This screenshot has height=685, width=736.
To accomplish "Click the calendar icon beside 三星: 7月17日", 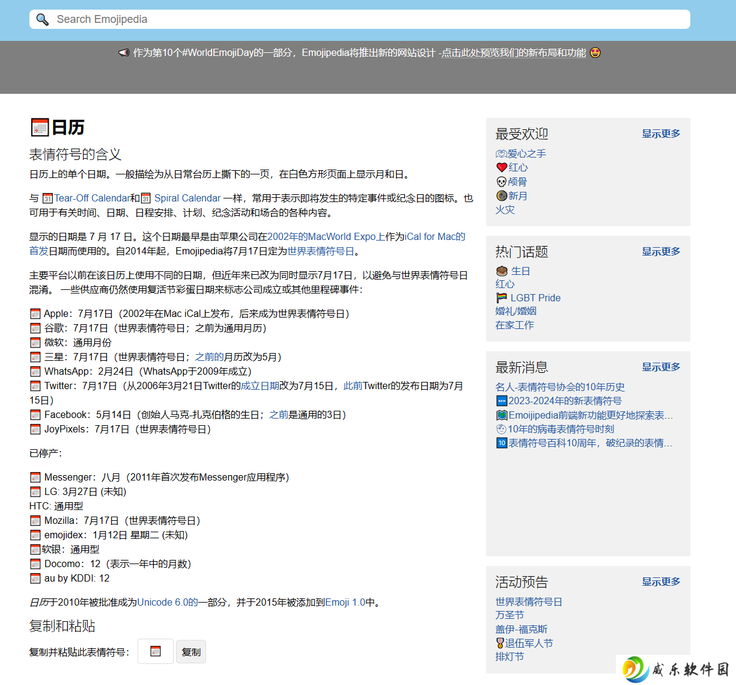I will (35, 357).
